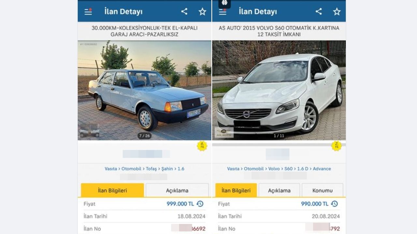Switch to Açıklama tab for Volvo listing
The image size is (417, 234).
coord(279,190)
